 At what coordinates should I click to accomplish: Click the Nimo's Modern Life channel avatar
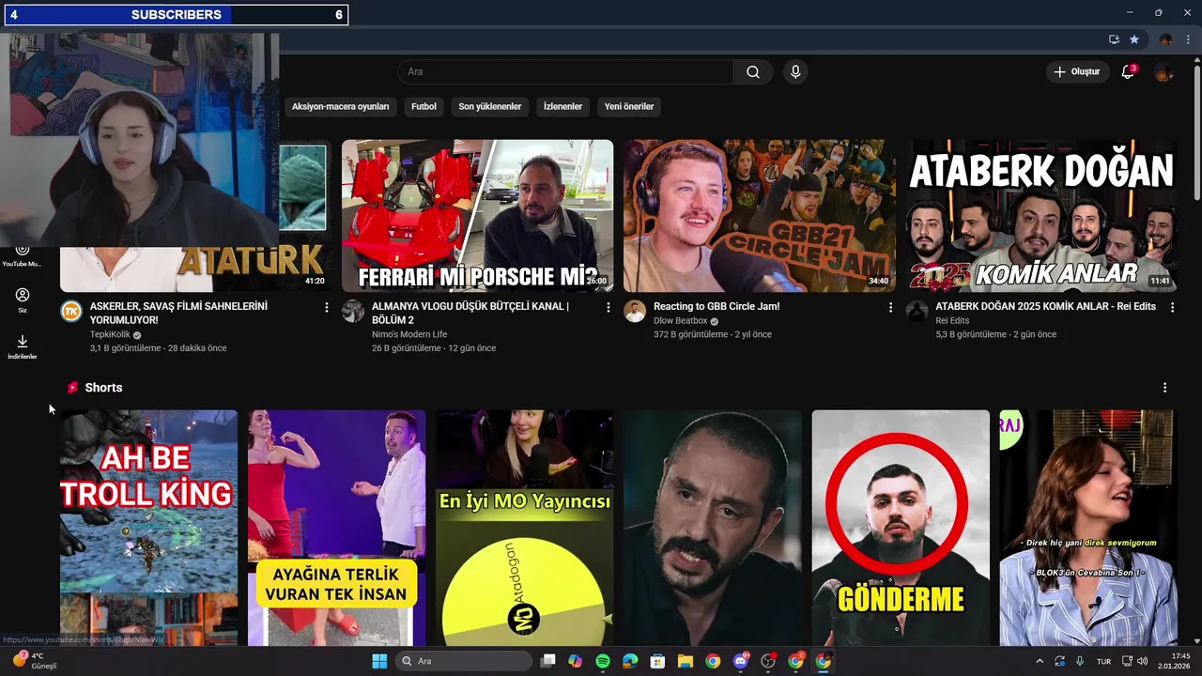(x=353, y=312)
